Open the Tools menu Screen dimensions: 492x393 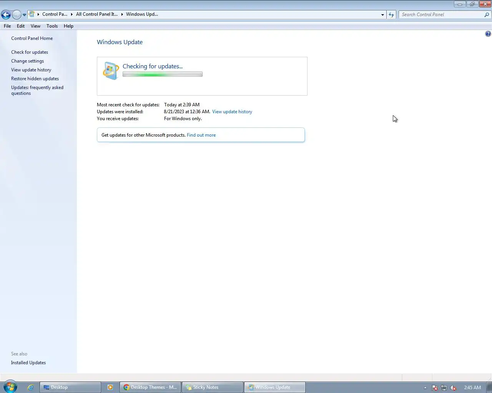[x=52, y=26]
